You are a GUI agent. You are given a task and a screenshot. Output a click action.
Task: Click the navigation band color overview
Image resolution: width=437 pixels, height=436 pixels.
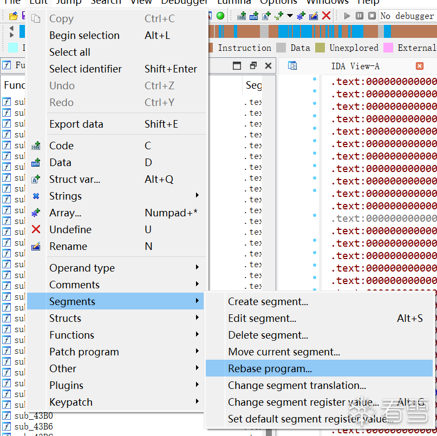pyautogui.click(x=323, y=31)
